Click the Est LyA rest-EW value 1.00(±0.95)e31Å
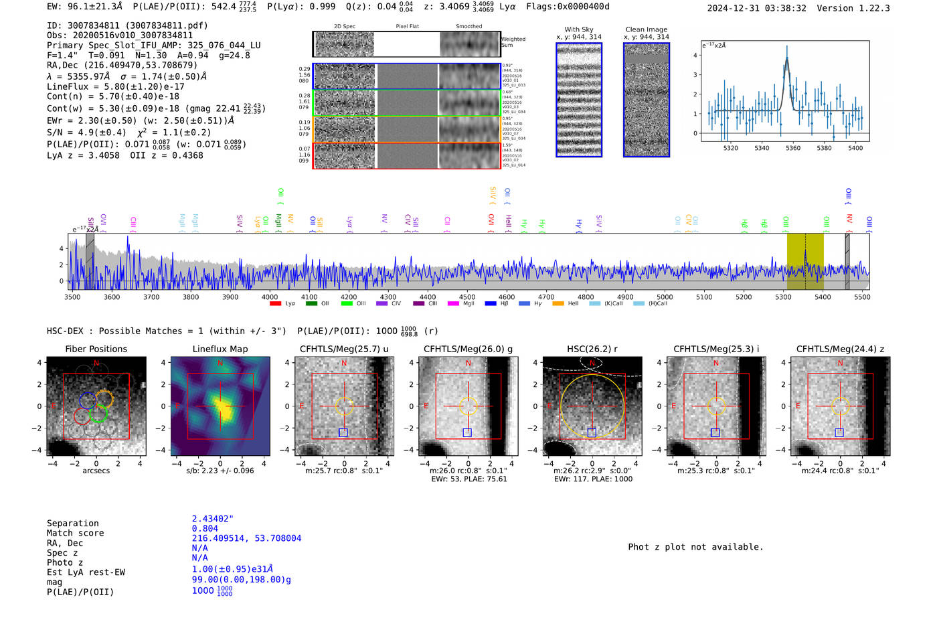The image size is (937, 638). (232, 569)
